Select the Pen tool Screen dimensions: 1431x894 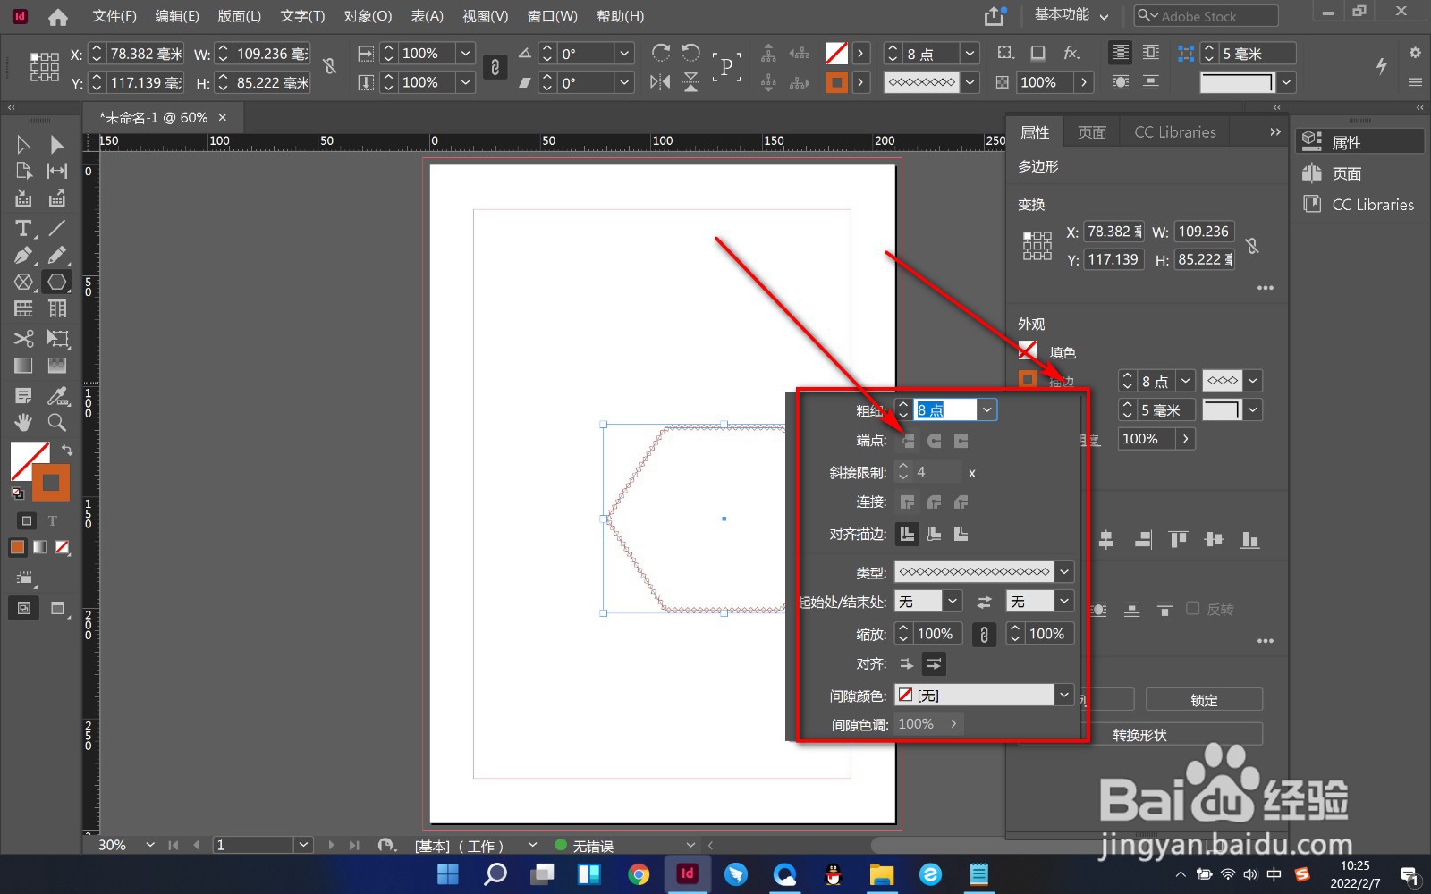(23, 256)
